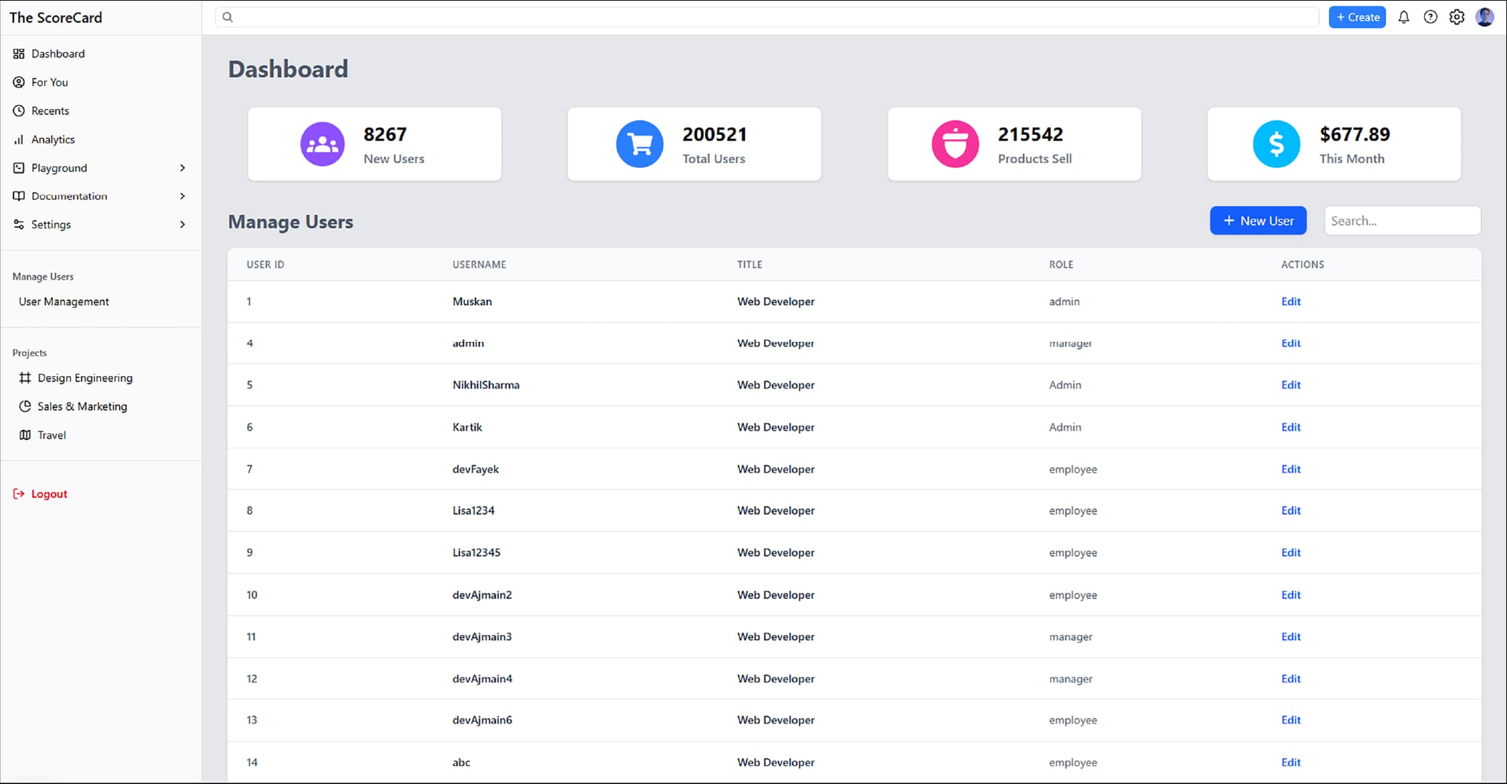Viewport: 1507px width, 784px height.
Task: Click the Sales & Marketing pie icon
Action: tap(25, 406)
